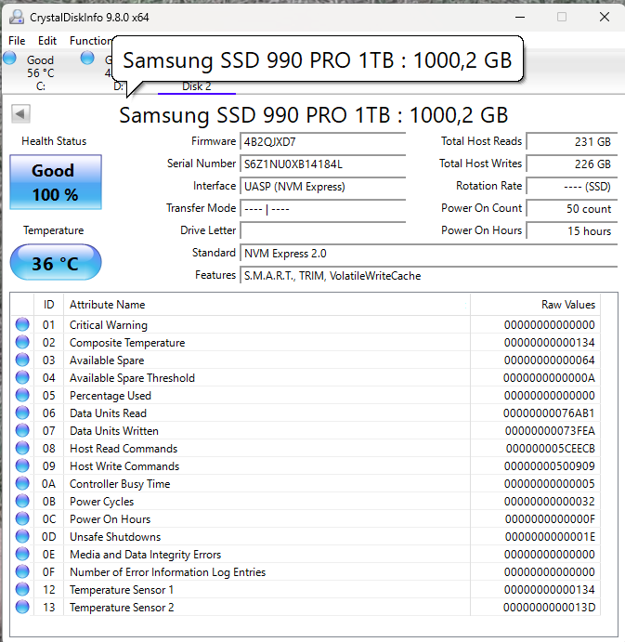625x642 pixels.
Task: Click the status orb for Critical Warning
Action: (22, 324)
